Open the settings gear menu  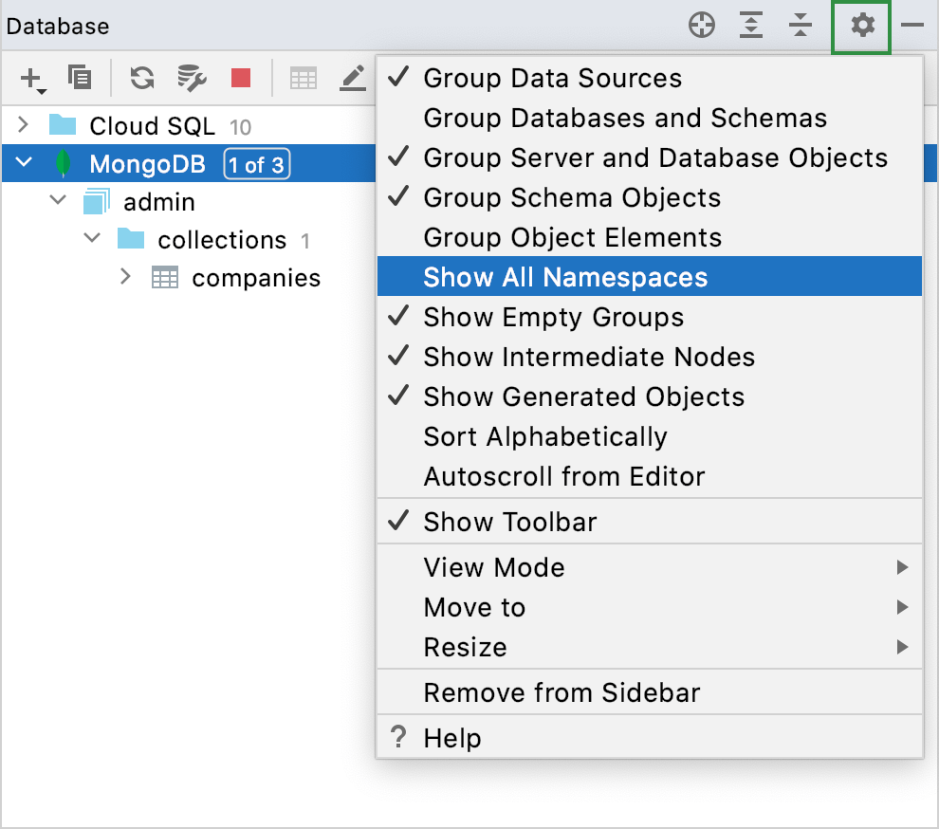pos(861,28)
